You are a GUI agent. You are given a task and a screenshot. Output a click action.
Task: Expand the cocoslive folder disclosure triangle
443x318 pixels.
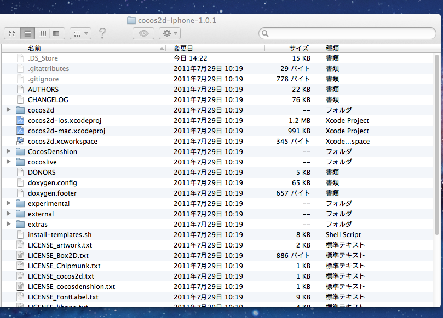pos(8,162)
